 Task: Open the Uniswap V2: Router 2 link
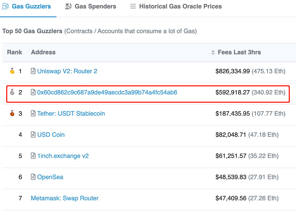tap(67, 71)
